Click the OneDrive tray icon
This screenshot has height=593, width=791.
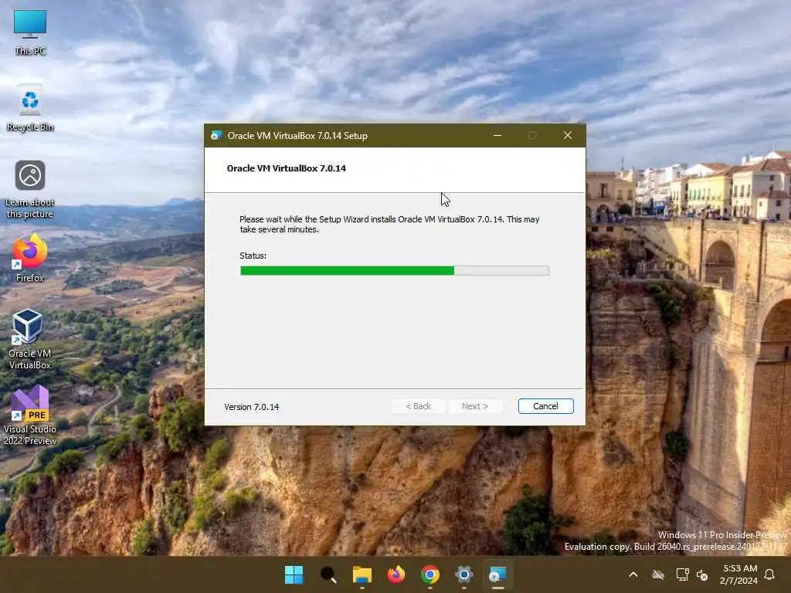pos(658,574)
